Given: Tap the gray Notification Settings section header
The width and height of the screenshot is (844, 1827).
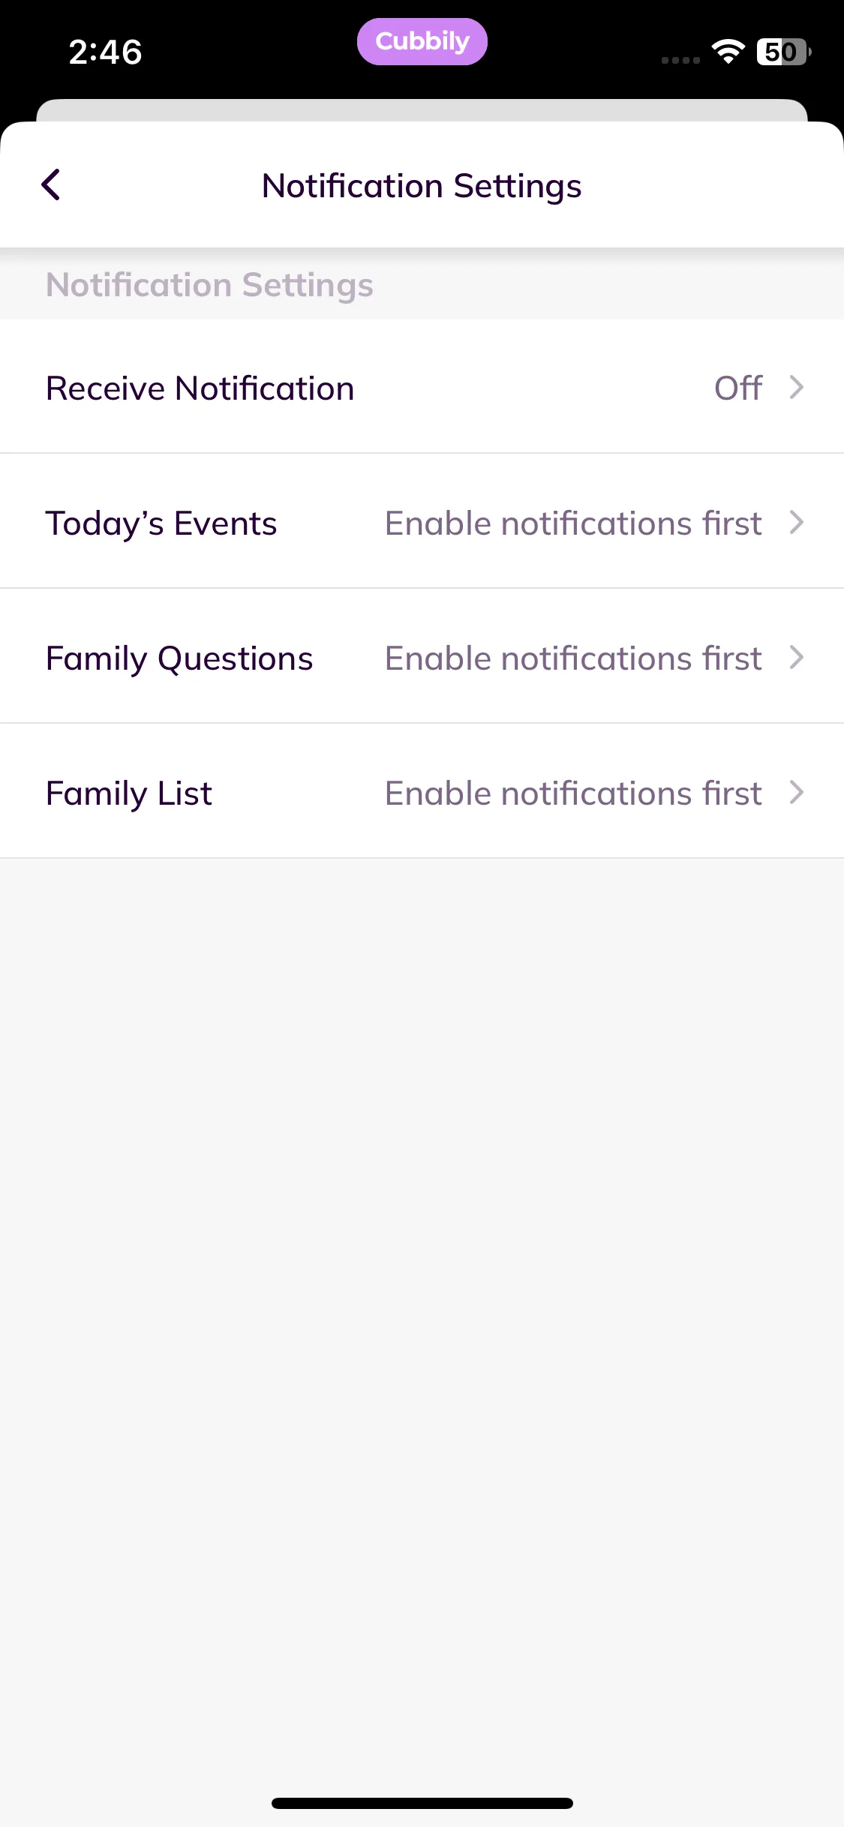Looking at the screenshot, I should pyautogui.click(x=209, y=285).
